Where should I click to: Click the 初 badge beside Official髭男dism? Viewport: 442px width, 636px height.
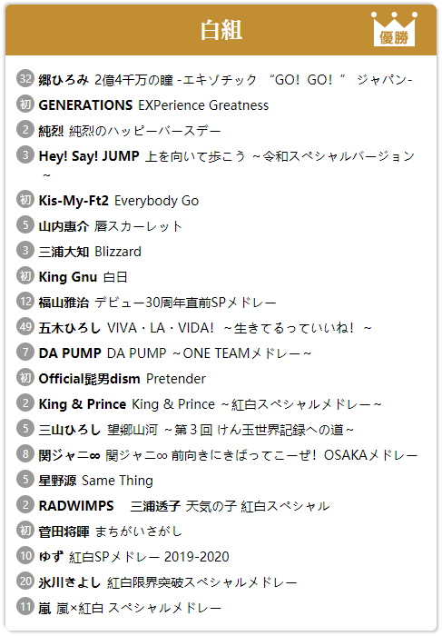click(25, 378)
